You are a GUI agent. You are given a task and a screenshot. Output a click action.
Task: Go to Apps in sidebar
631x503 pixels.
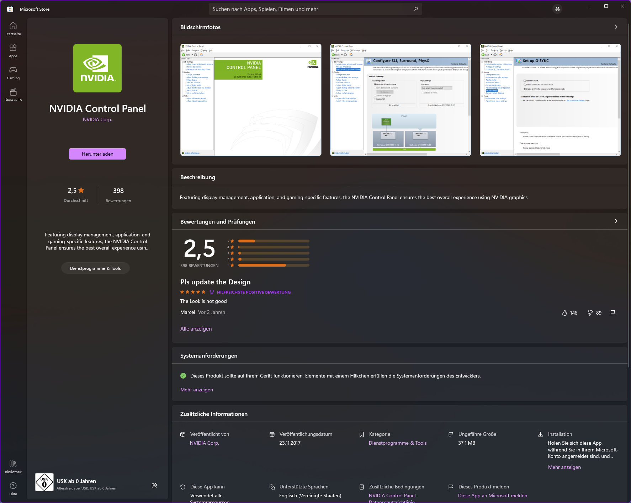[x=13, y=50]
